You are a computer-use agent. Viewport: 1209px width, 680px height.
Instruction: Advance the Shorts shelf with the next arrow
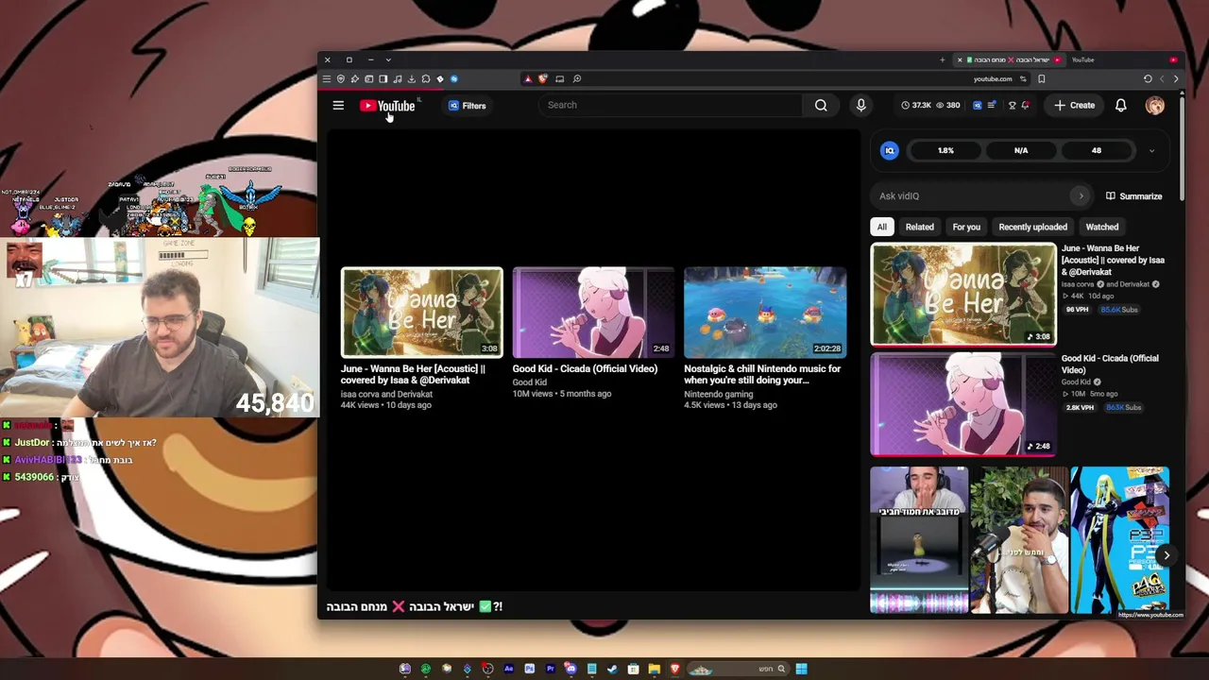click(x=1166, y=555)
